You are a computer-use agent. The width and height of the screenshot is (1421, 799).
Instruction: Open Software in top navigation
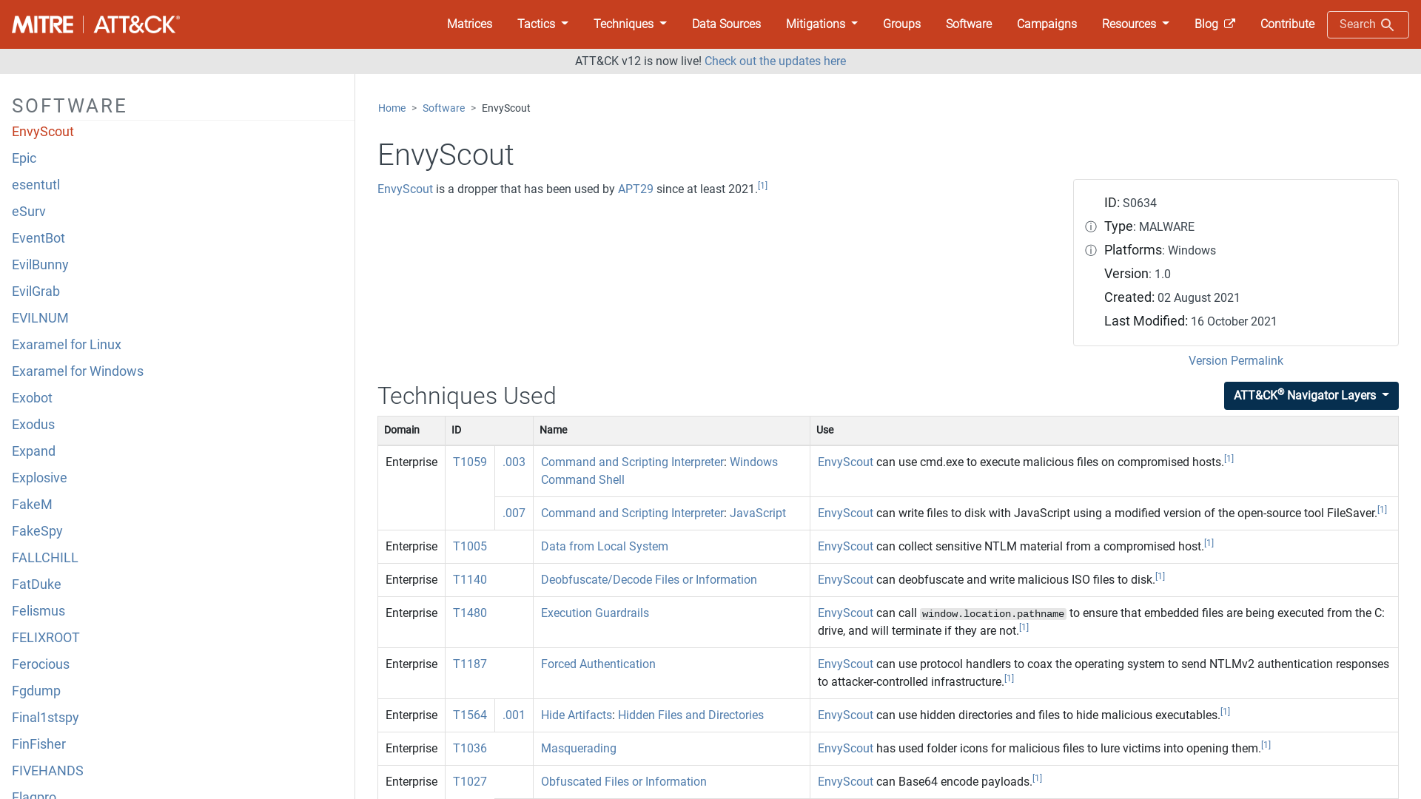click(968, 24)
